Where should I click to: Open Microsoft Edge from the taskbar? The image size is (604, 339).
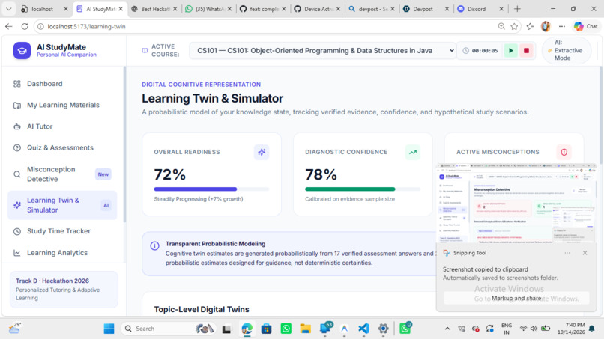click(x=247, y=329)
